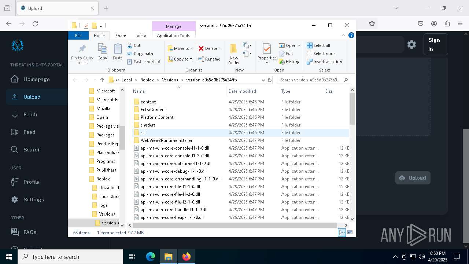Screen dimensions: 469x264
Task: Select Mozilla in navigation tree
Action: tap(103, 109)
